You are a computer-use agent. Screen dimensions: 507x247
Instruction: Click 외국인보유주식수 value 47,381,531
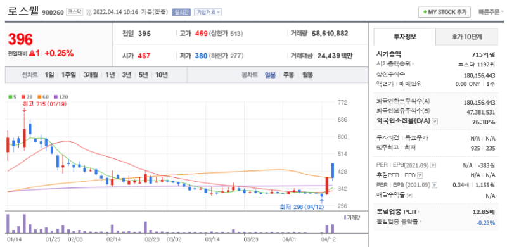point(480,112)
